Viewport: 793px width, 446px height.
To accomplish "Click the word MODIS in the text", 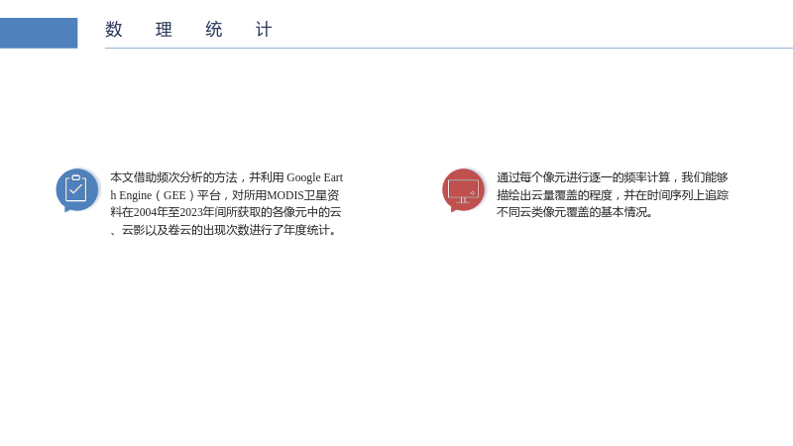I will tap(284, 195).
